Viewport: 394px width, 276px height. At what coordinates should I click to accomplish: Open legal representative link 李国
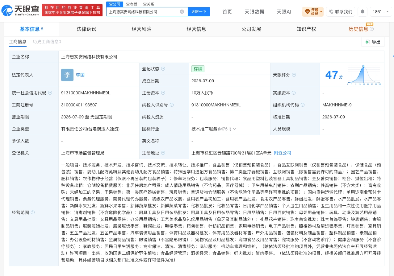(x=80, y=75)
